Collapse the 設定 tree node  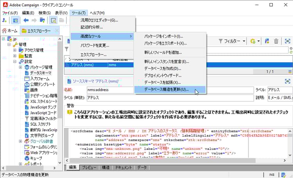tap(15, 61)
